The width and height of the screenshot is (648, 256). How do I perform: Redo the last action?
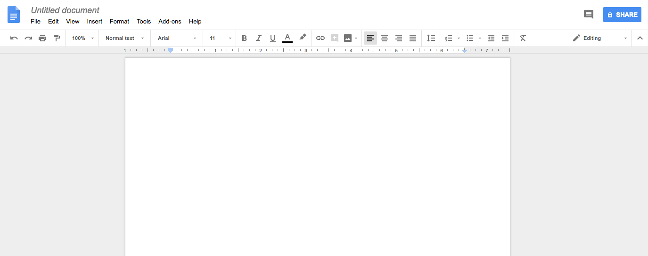click(x=28, y=38)
